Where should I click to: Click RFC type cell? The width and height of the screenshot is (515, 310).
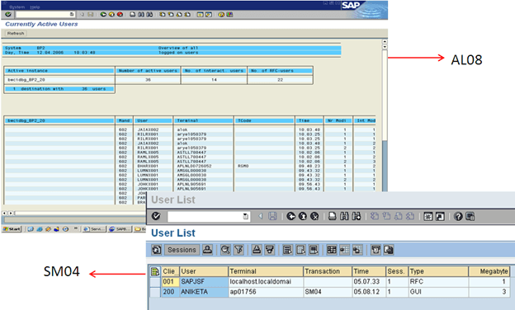pyautogui.click(x=438, y=282)
